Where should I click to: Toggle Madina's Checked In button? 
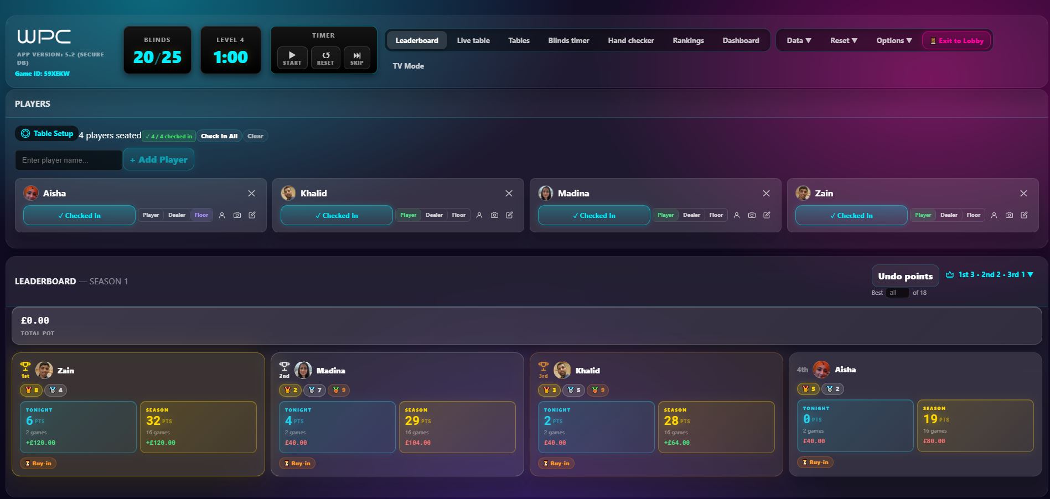pyautogui.click(x=594, y=215)
